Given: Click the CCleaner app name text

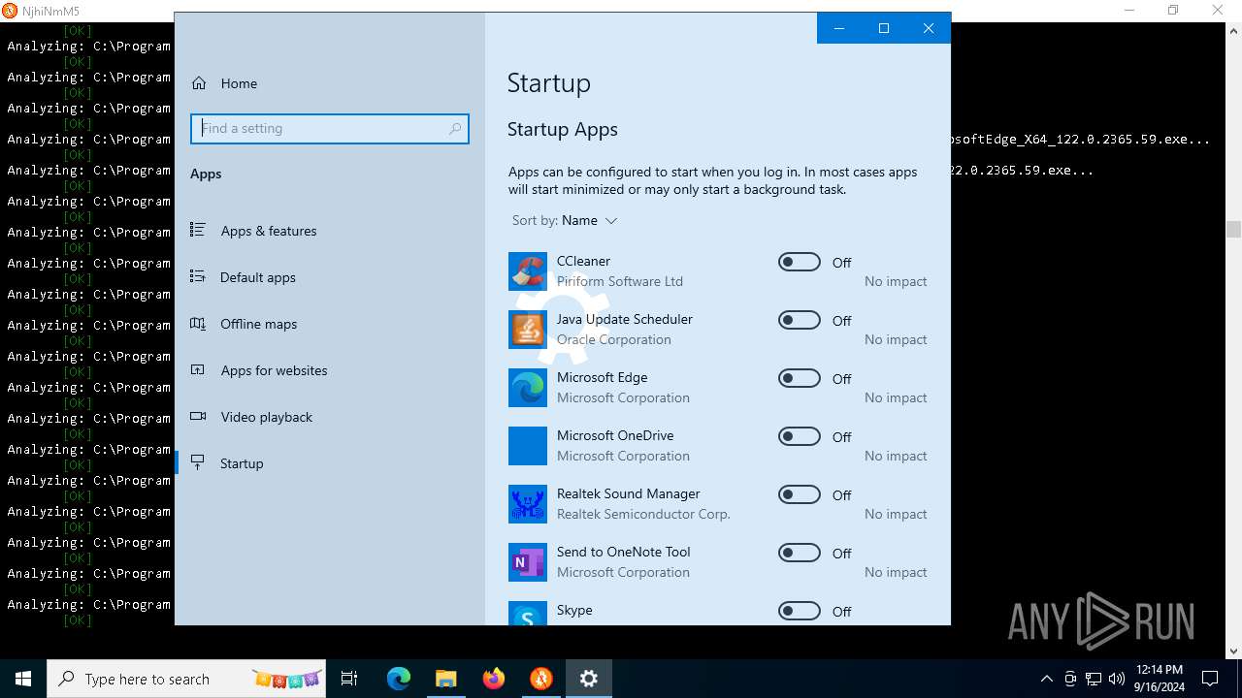Looking at the screenshot, I should tap(583, 261).
